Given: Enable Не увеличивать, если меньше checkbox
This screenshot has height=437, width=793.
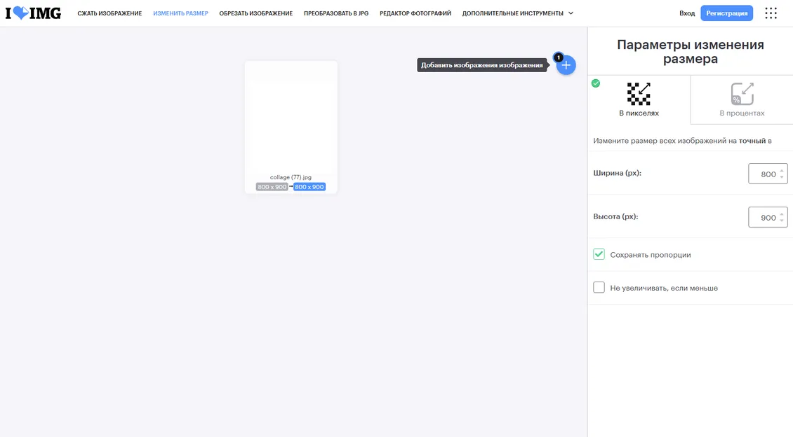Looking at the screenshot, I should pyautogui.click(x=599, y=288).
